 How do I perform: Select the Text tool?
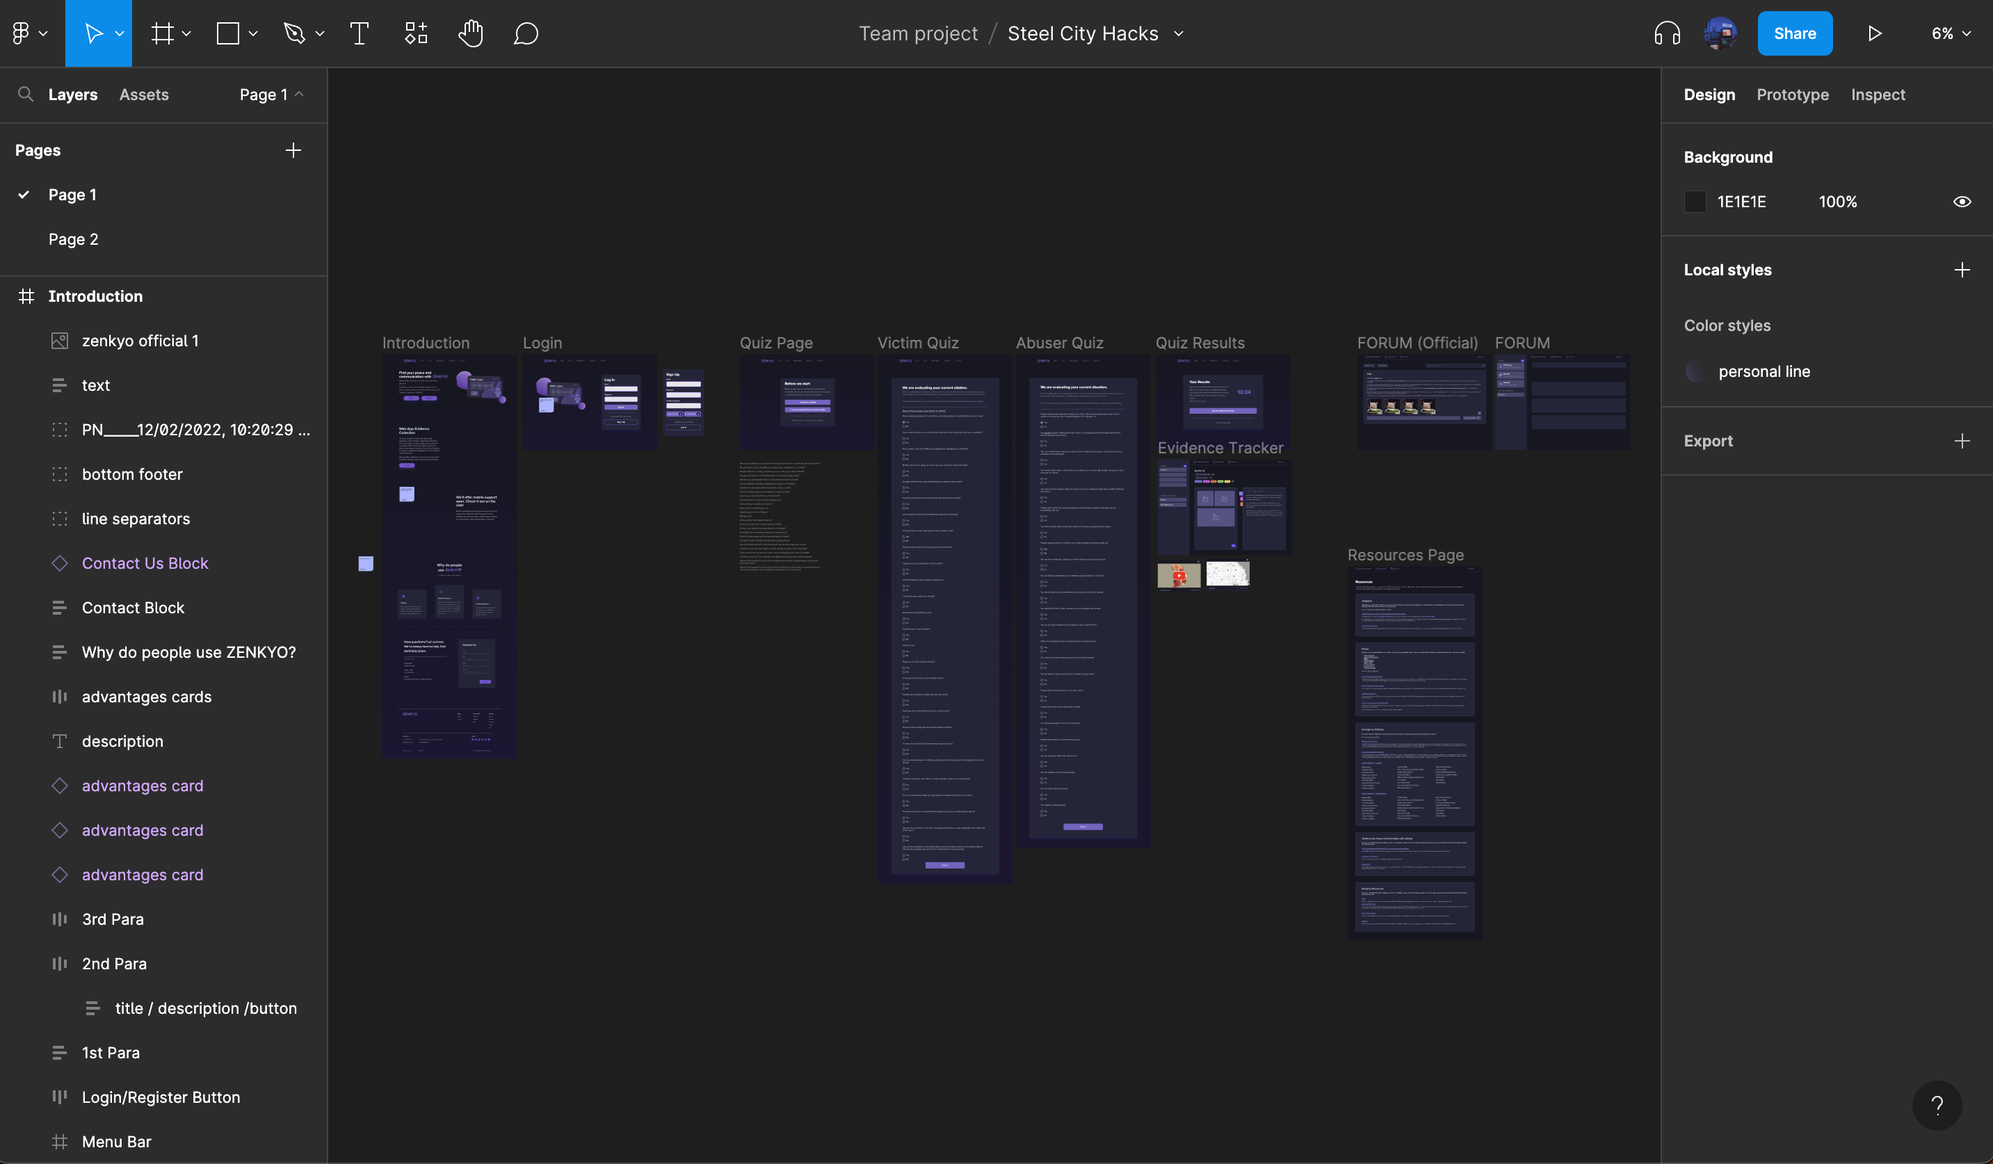point(359,33)
